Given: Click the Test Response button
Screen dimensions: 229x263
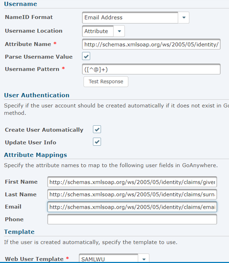Looking at the screenshot, I should click(106, 82).
